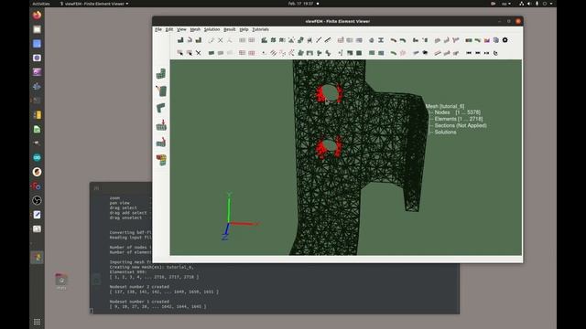The width and height of the screenshot is (586, 329).
Task: Click the clock-arrow icon ending the lower toolbar row
Action: [496, 53]
